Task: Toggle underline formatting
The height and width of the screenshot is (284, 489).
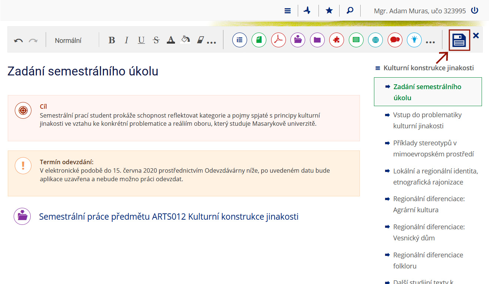Action: tap(141, 40)
